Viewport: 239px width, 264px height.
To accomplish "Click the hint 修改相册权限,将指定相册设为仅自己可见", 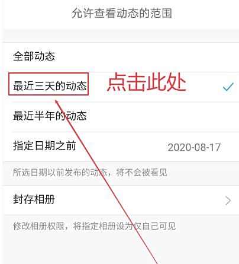I will click(x=94, y=226).
